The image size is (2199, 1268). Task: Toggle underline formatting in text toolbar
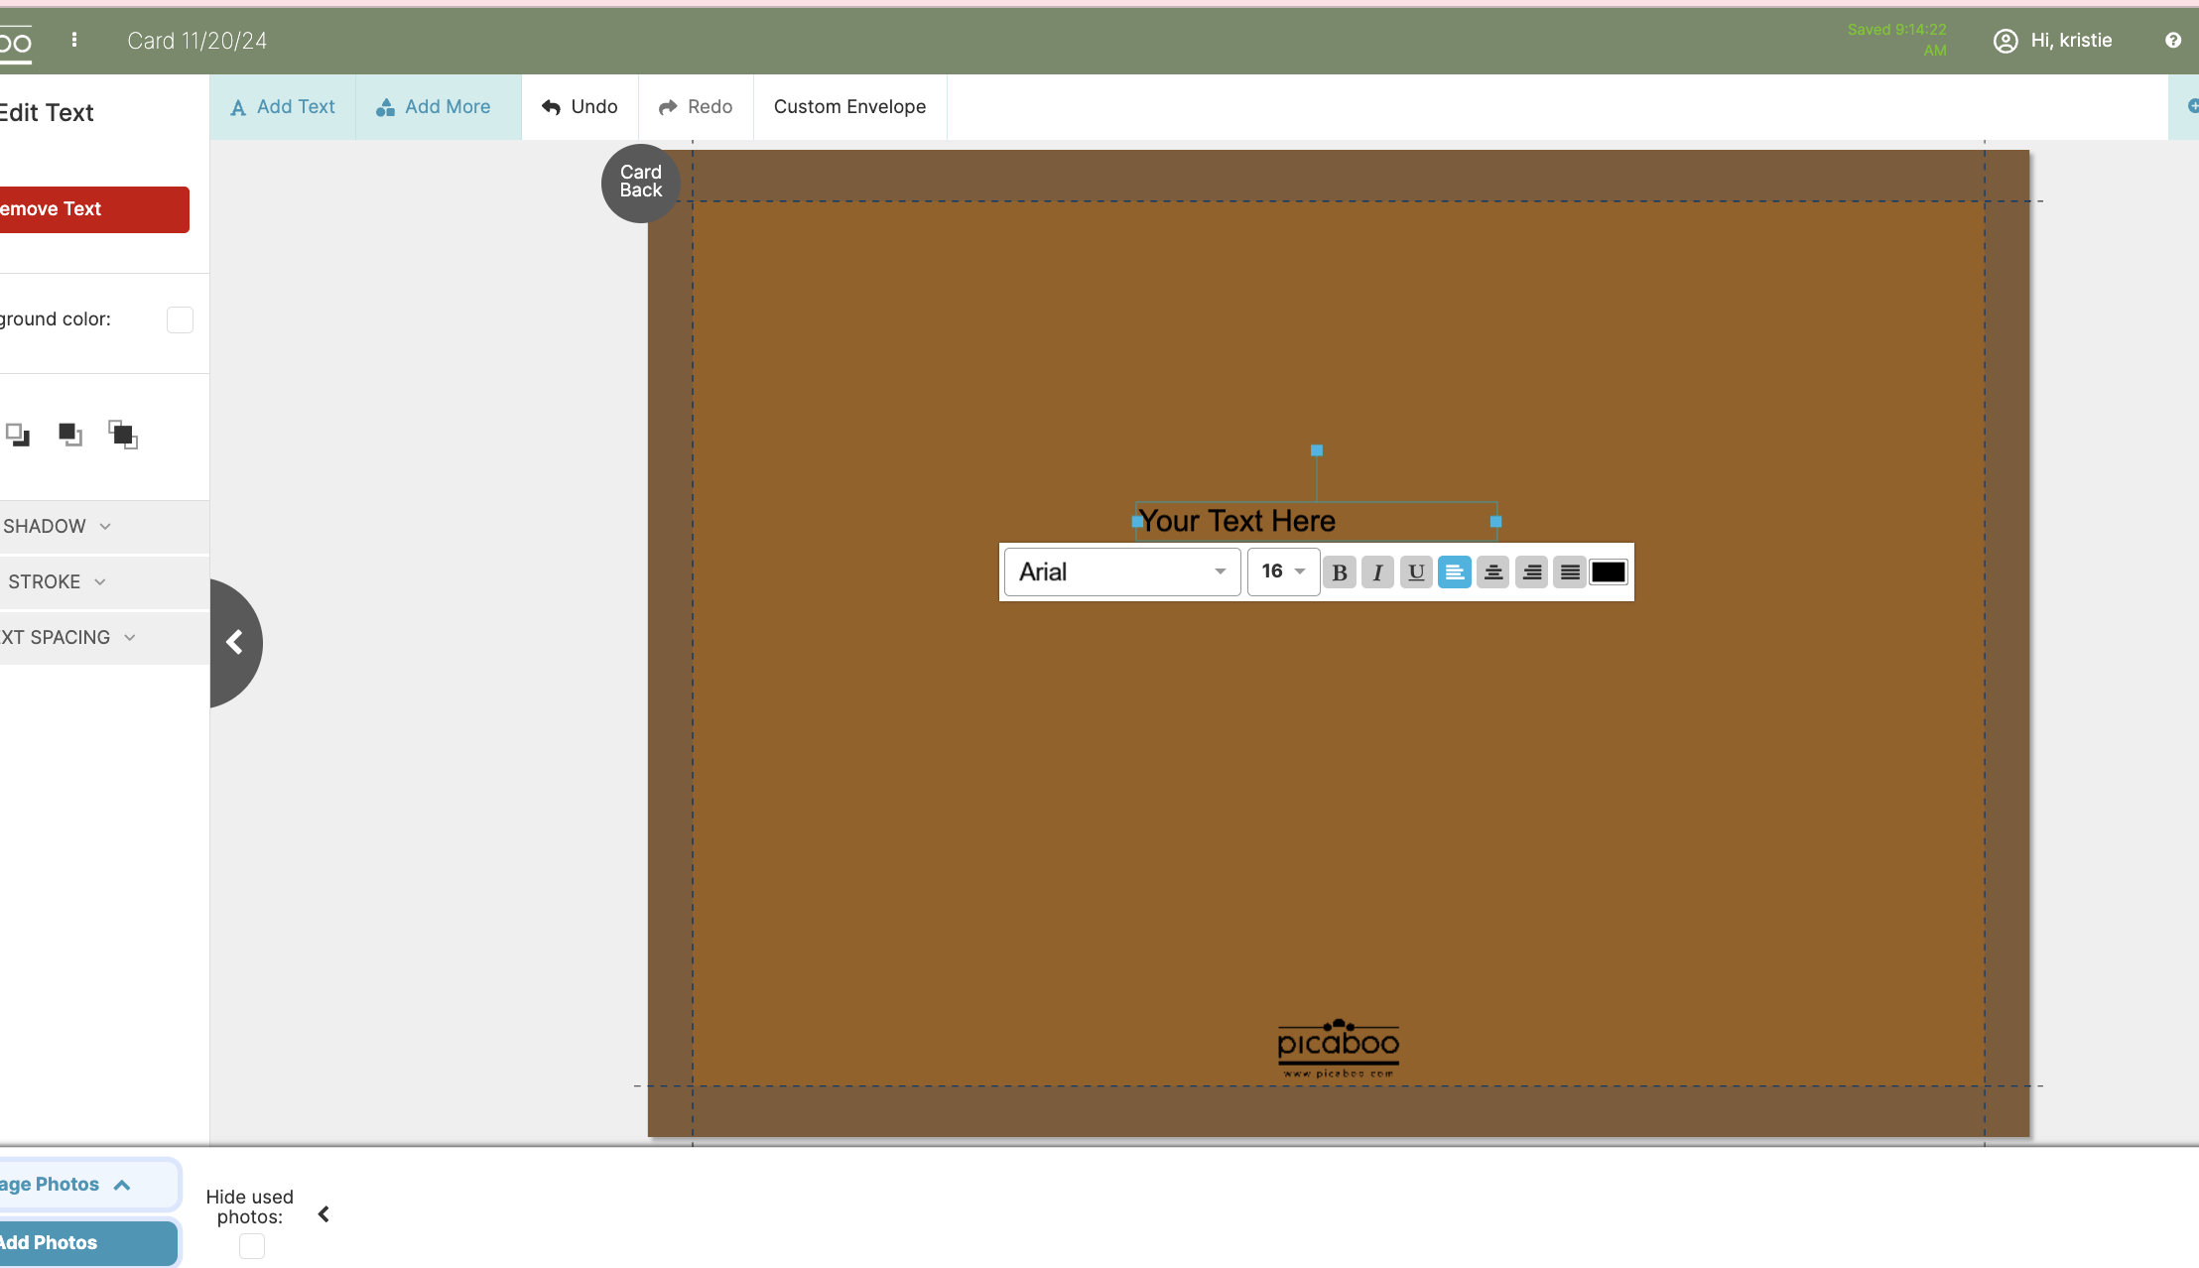1416,572
